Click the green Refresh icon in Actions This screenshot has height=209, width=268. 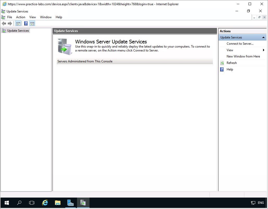click(x=222, y=63)
